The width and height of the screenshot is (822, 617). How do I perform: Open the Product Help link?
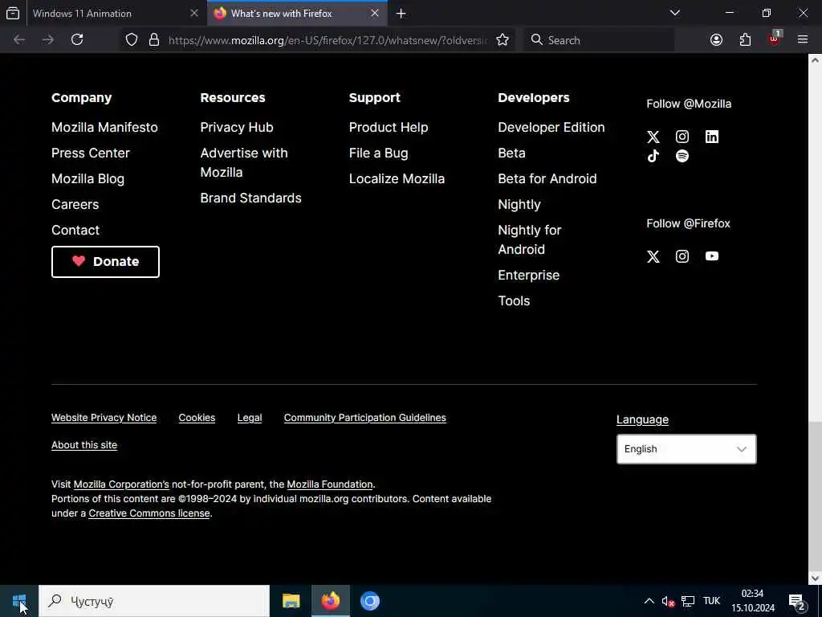click(x=389, y=128)
